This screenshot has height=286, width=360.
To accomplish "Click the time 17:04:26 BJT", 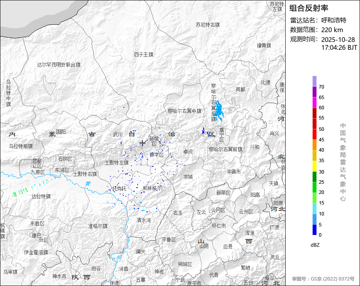I will coord(339,47).
